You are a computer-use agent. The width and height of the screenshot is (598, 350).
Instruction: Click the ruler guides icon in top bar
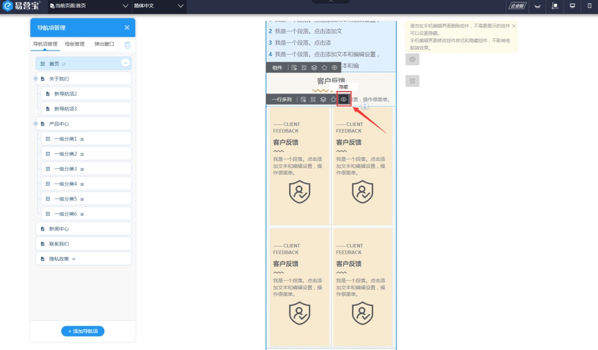pos(555,6)
